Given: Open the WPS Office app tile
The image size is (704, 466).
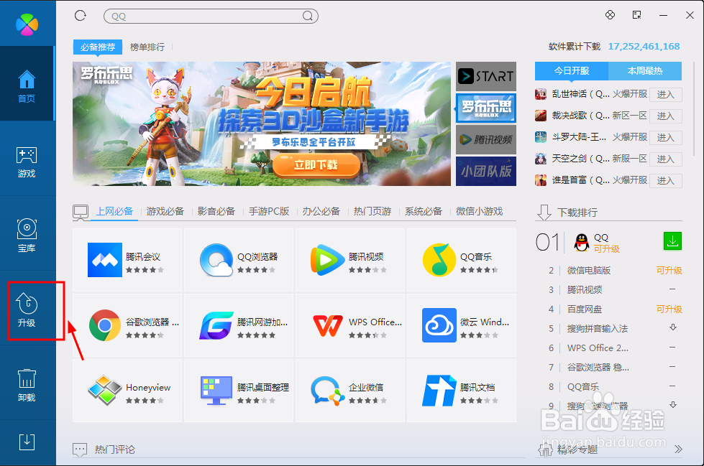Looking at the screenshot, I should 350,325.
